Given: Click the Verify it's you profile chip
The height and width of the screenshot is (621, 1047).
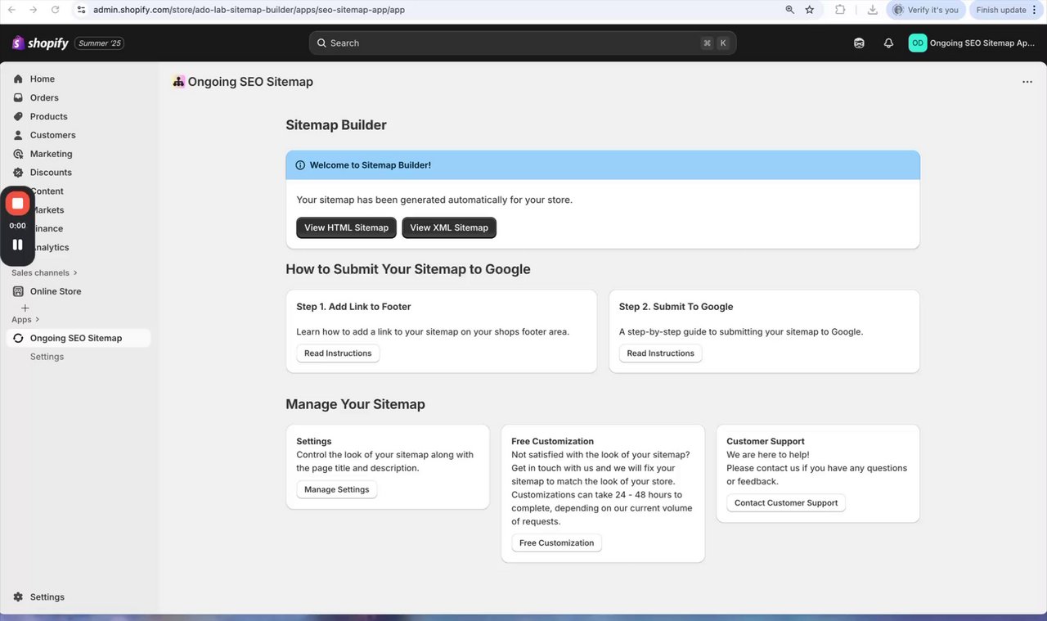Looking at the screenshot, I should click(926, 10).
